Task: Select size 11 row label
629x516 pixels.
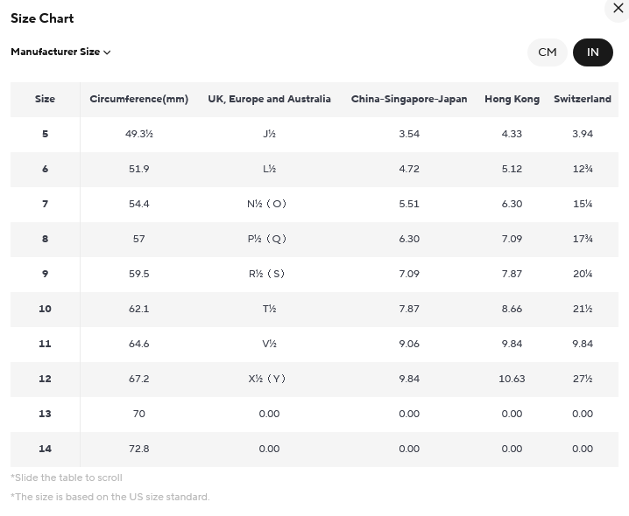Action: 45,344
